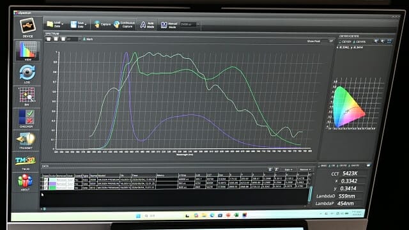Open Microsoft Edge from the taskbar
This screenshot has width=409, height=230.
pyautogui.click(x=212, y=215)
